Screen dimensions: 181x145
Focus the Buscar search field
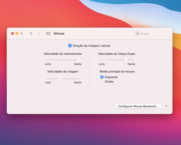(x=152, y=34)
